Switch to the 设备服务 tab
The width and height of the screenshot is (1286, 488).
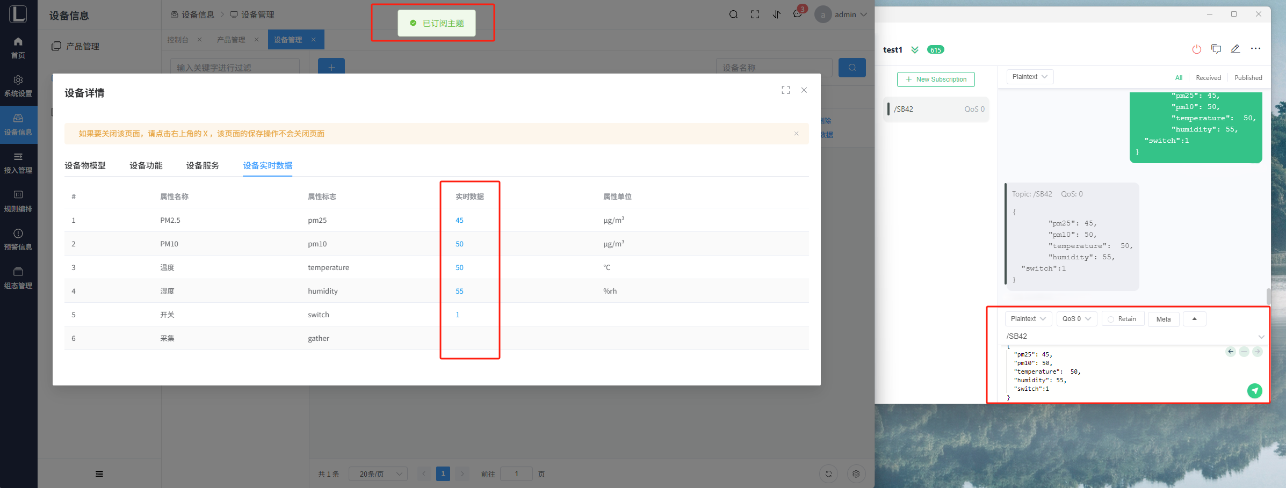click(x=203, y=165)
